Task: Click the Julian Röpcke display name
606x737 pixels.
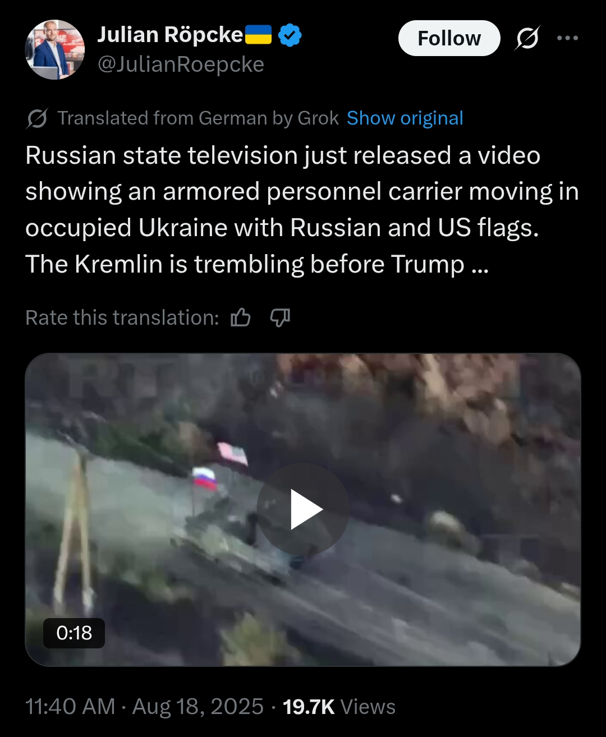Action: [x=170, y=35]
